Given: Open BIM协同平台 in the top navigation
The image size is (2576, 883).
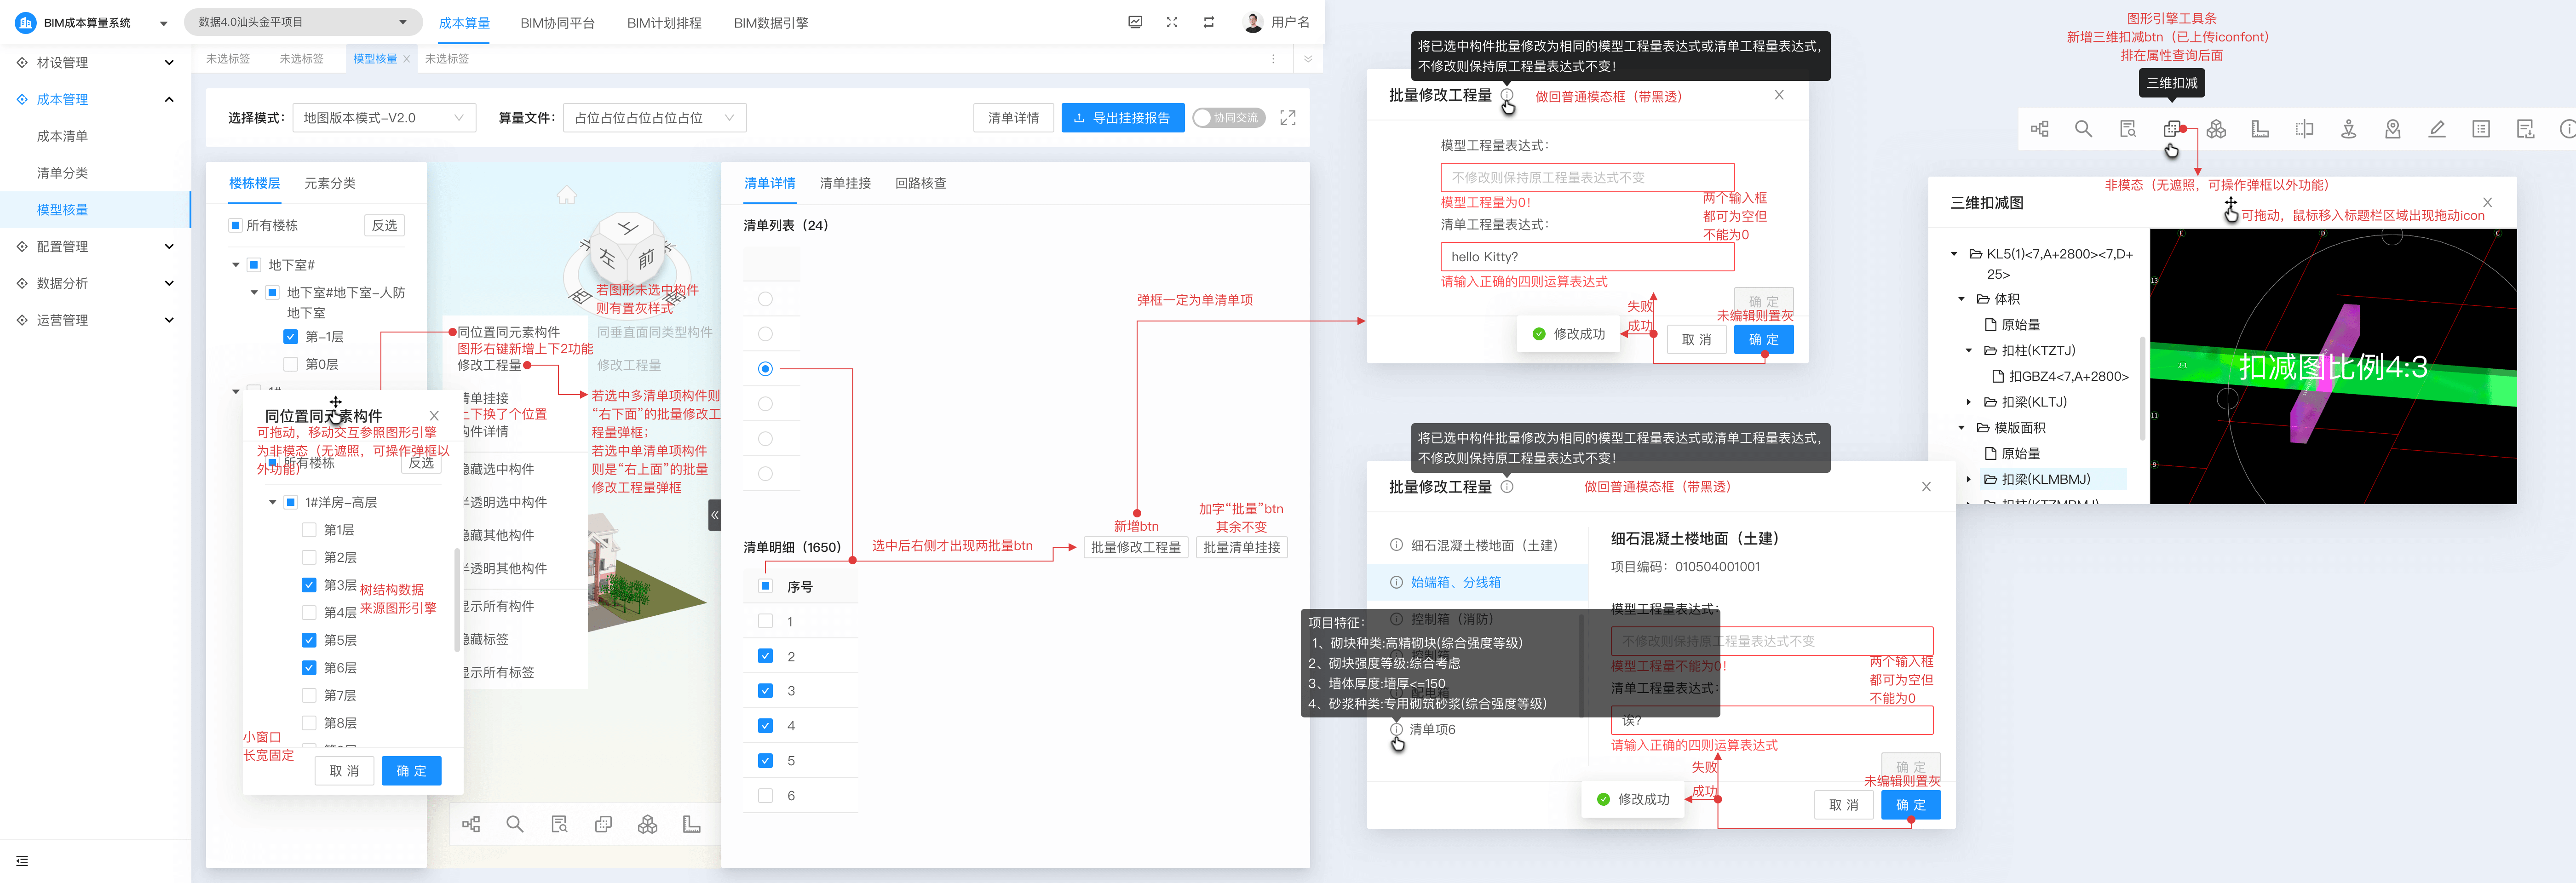Looking at the screenshot, I should 557,23.
